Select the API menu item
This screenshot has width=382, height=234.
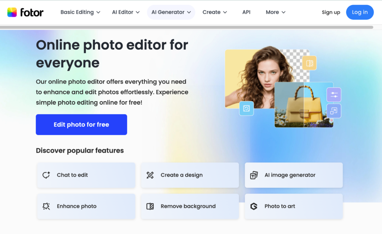(246, 12)
